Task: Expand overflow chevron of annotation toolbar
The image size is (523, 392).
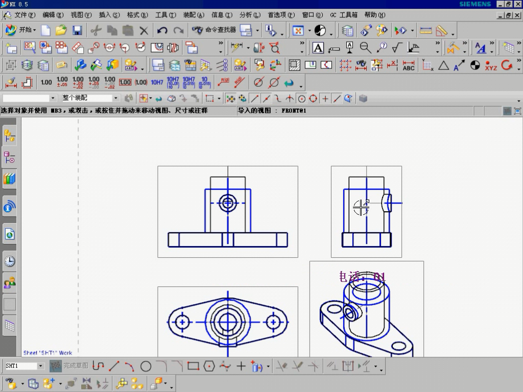Action: [x=437, y=43]
